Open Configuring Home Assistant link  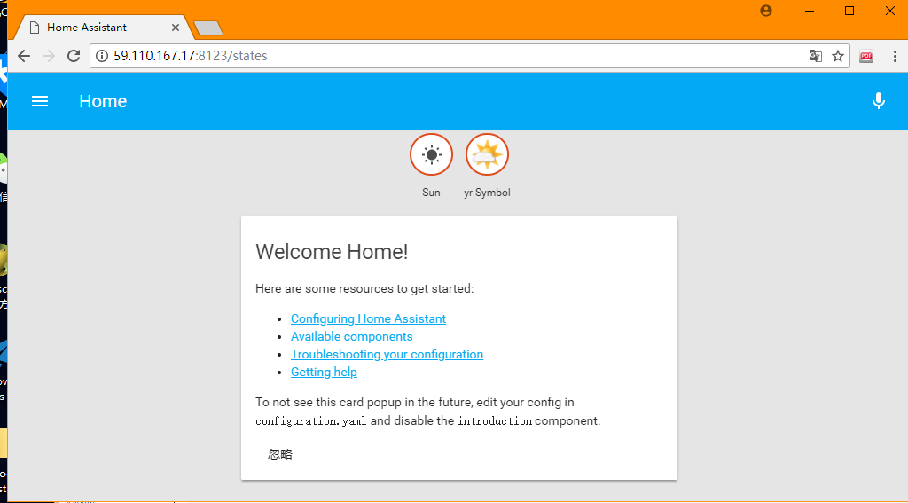click(368, 318)
